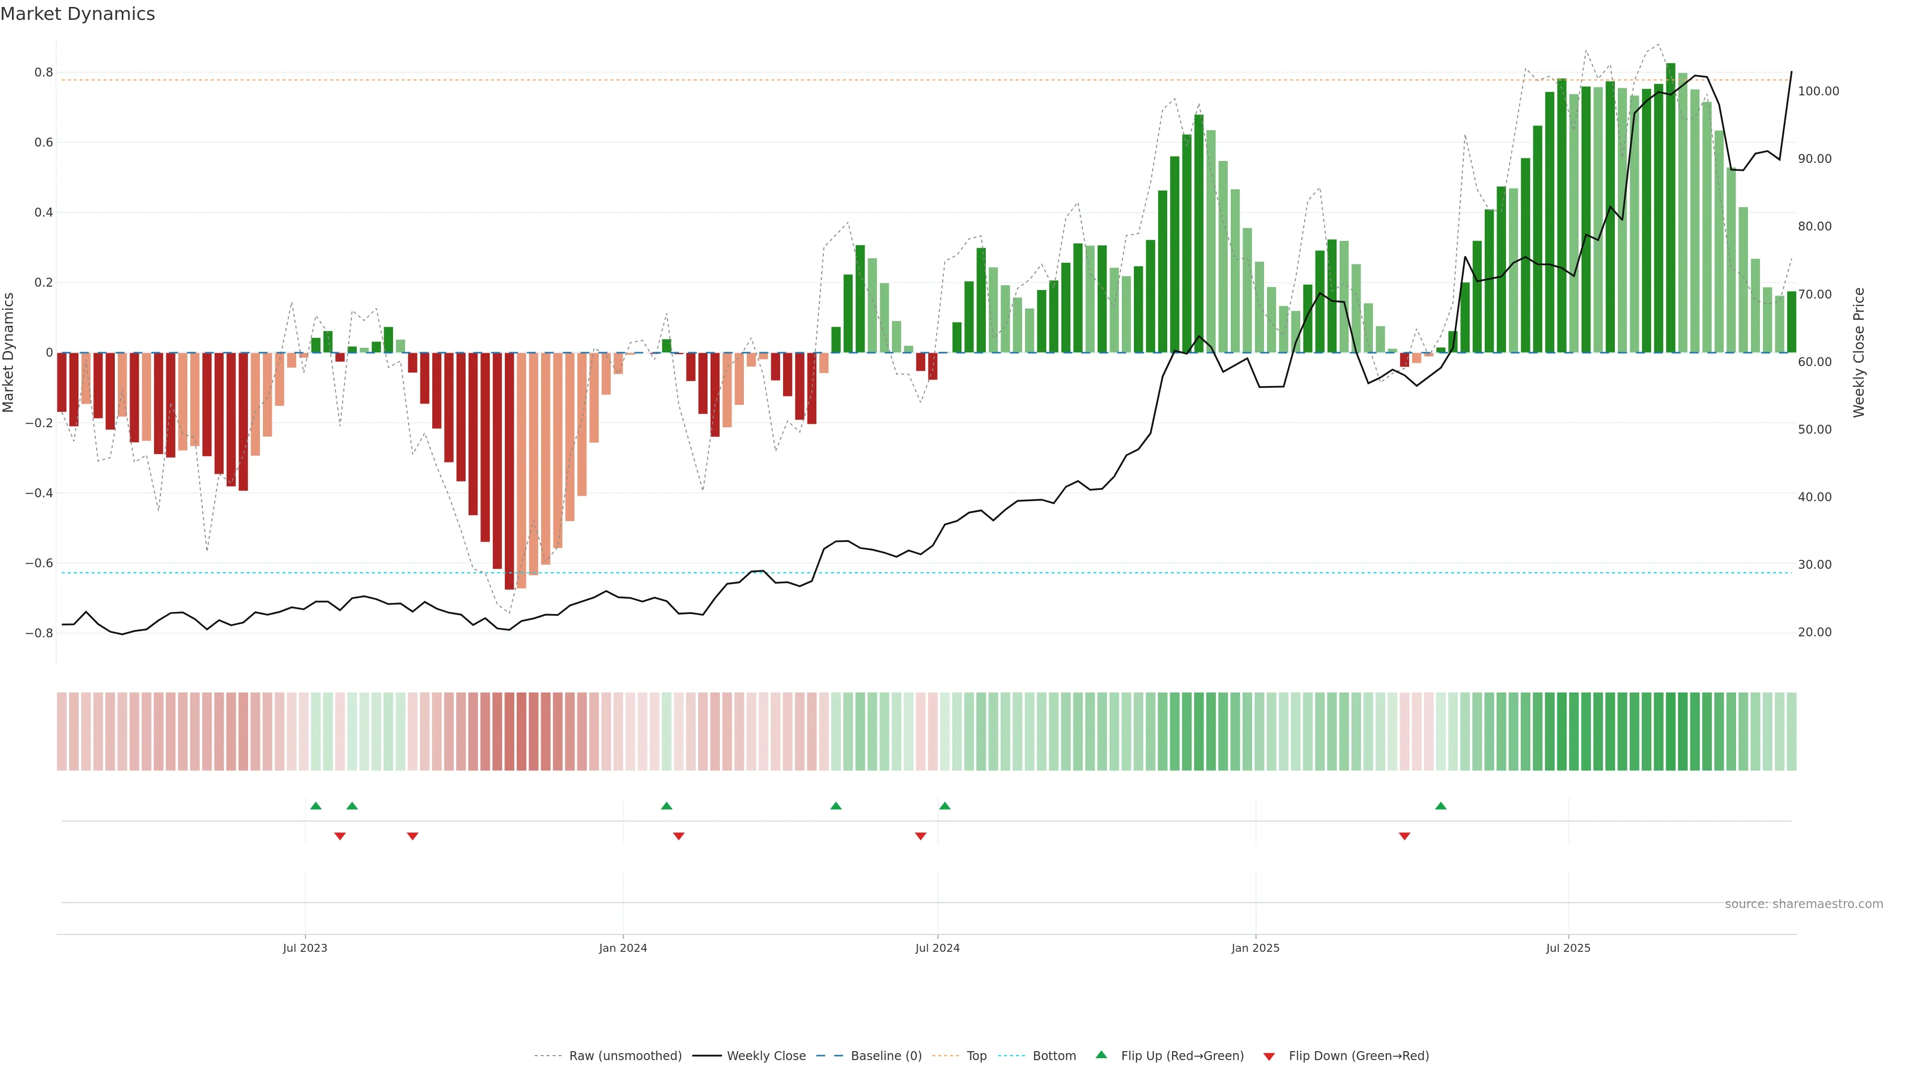
Task: Toggle the Baseline (0) legend entry
Action: (x=886, y=1056)
